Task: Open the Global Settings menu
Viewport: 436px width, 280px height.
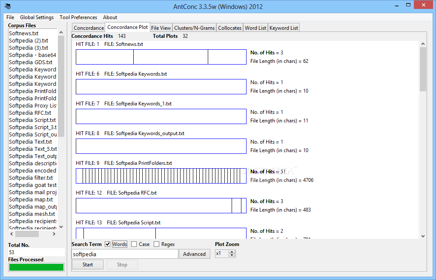Action: 37,17
